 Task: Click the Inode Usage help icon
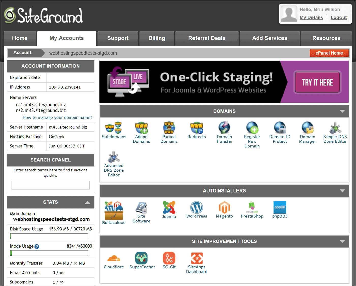(37, 247)
